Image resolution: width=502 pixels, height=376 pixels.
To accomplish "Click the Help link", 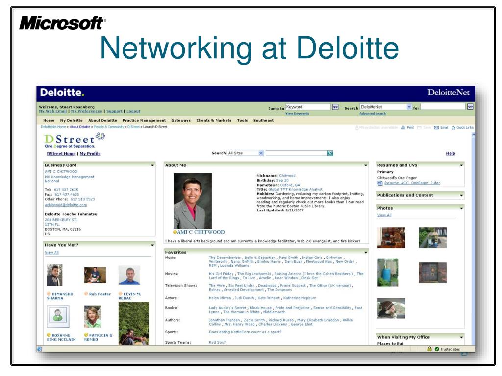I will tap(451, 153).
